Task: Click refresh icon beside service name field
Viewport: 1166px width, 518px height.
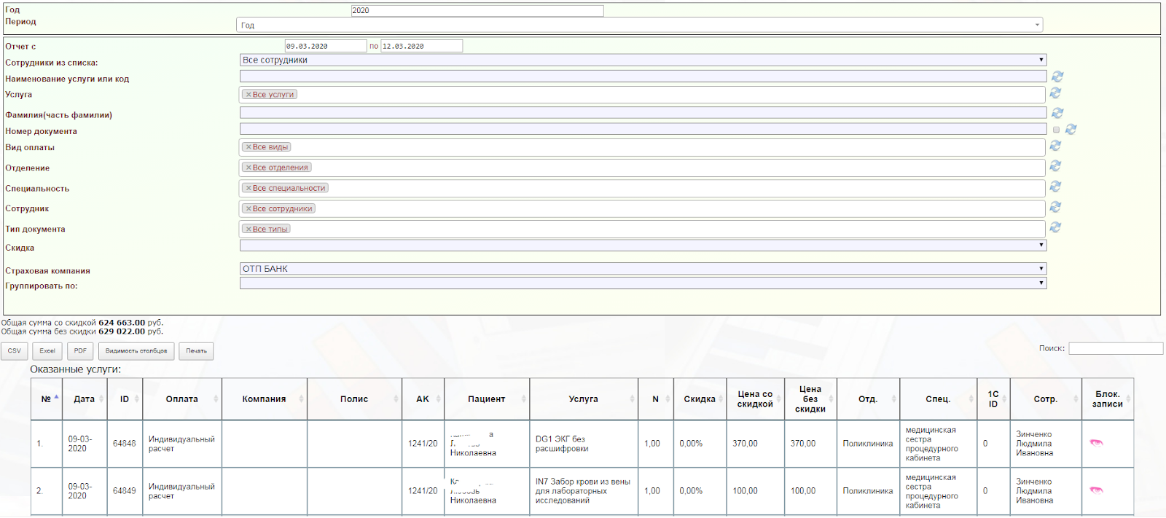Action: point(1057,76)
